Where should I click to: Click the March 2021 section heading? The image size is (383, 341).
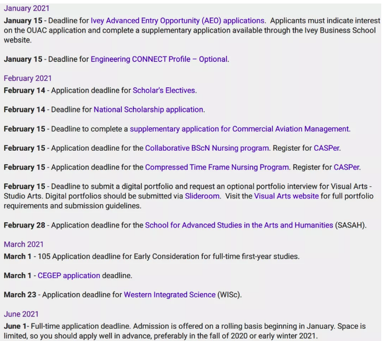23,244
